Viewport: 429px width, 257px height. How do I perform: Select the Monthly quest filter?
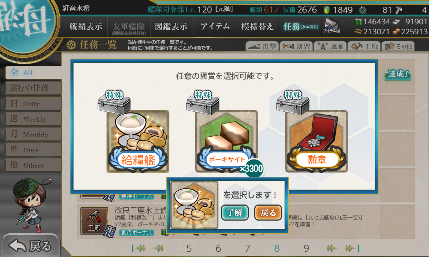coord(33,134)
